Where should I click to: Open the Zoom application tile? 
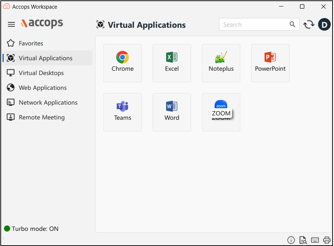click(x=221, y=112)
